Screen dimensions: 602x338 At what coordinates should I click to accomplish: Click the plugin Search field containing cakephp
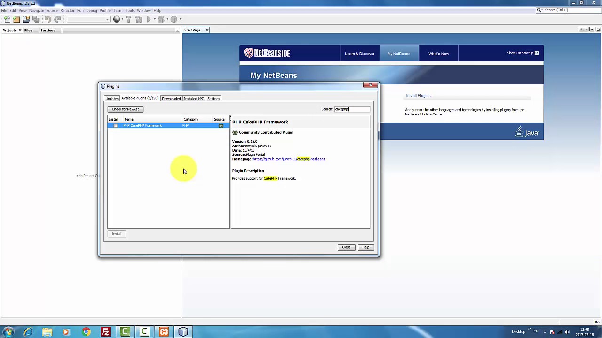tap(352, 109)
